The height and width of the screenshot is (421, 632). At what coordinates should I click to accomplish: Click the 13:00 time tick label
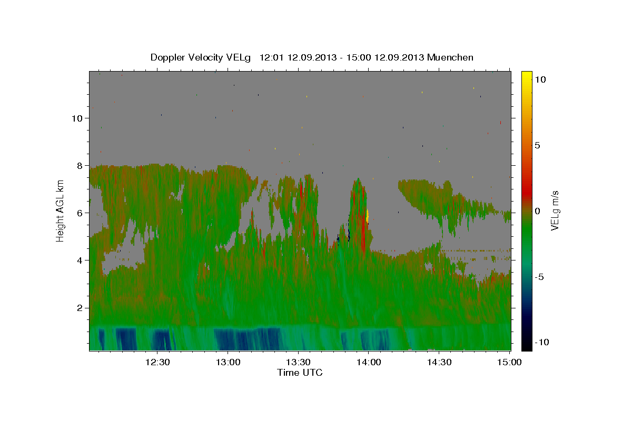228,362
